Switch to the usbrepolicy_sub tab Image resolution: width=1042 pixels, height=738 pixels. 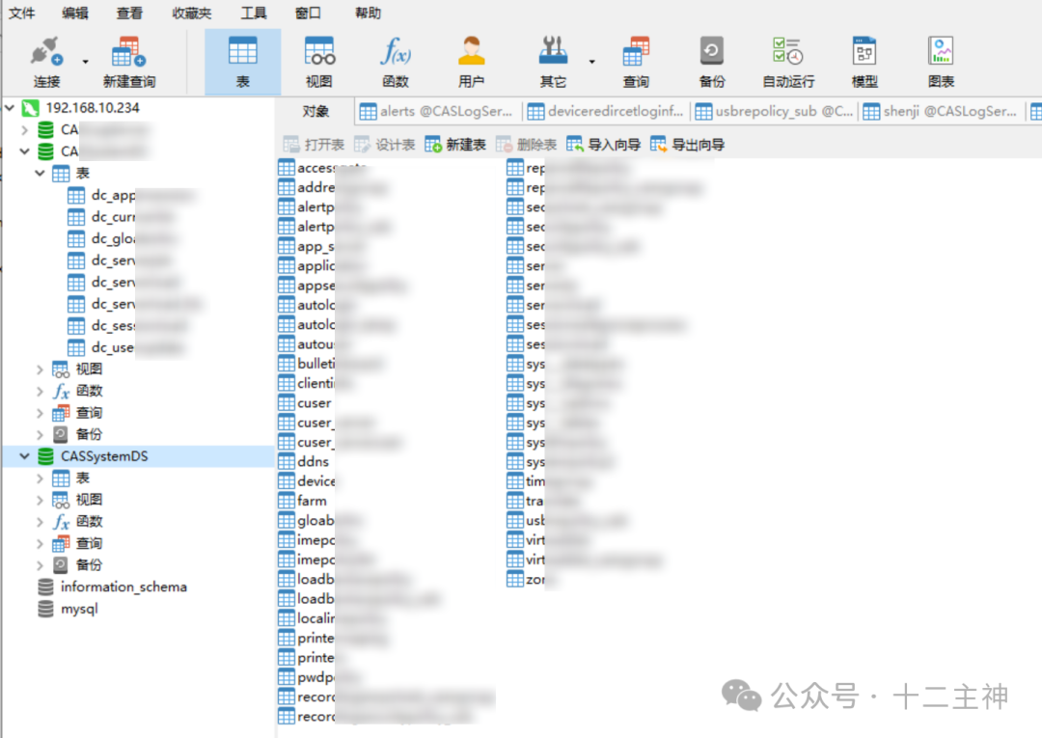click(774, 112)
